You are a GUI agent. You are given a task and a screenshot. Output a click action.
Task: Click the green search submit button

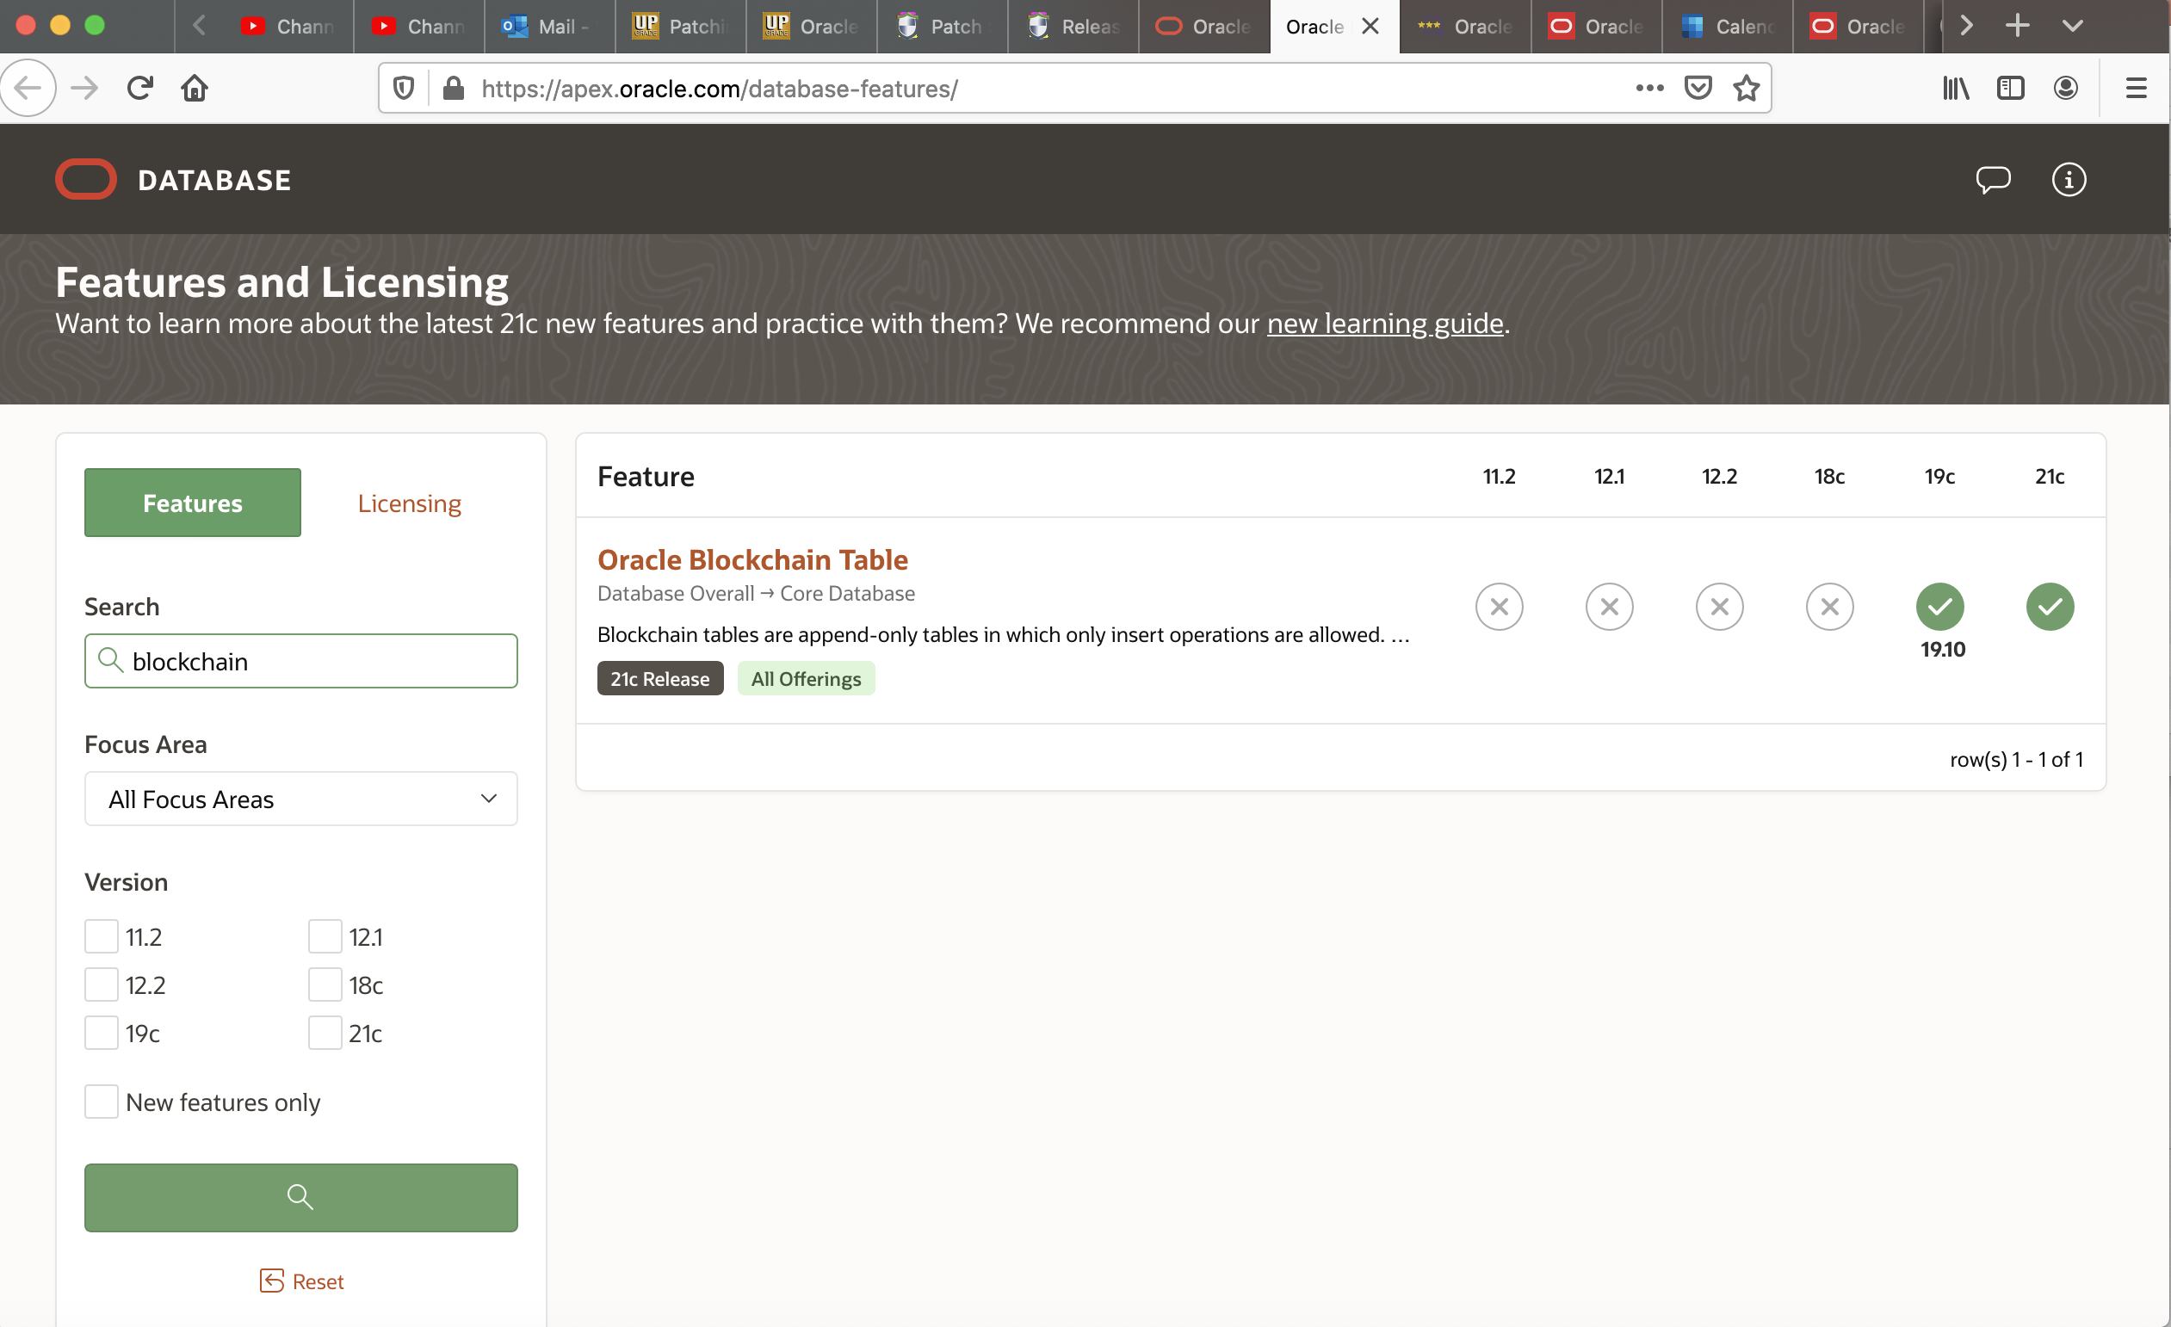coord(300,1197)
